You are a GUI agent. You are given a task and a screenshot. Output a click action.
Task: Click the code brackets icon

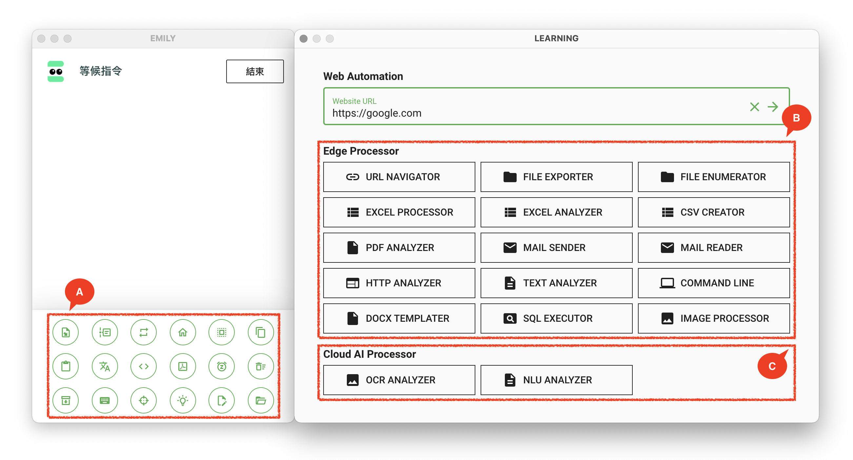143,366
